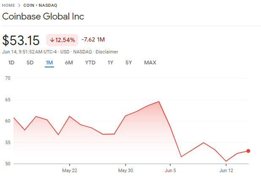
Task: Switch chart to 6M range
Action: coord(69,63)
